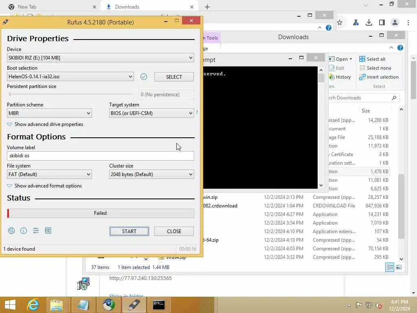417x313 pixels.
Task: Open the Cluster size dropdown
Action: pos(151,174)
